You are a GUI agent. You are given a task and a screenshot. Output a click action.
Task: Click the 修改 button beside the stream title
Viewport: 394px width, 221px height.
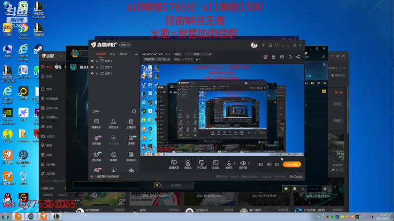tap(178, 54)
